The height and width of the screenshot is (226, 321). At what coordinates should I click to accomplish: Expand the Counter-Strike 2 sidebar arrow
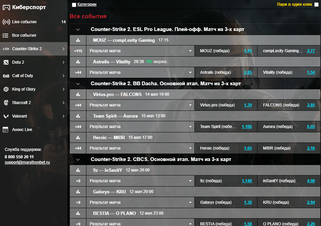tap(63, 49)
